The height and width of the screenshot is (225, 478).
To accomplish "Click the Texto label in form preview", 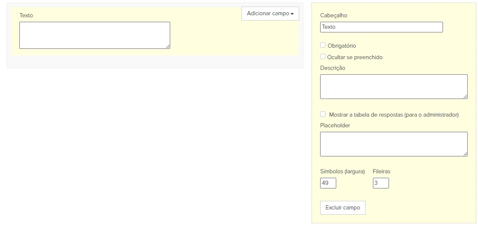I will click(26, 15).
